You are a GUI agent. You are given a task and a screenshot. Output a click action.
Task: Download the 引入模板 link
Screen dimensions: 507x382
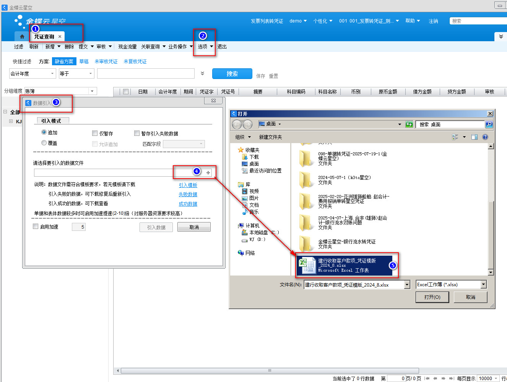coord(188,185)
